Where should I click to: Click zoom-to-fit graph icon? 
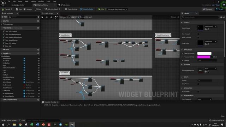click(56, 17)
